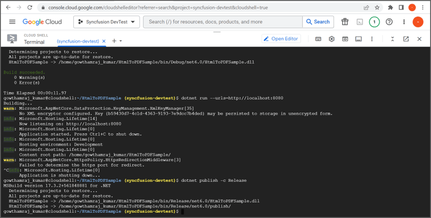
Task: Activate Cloud Shell icon in header
Action: (x=360, y=22)
